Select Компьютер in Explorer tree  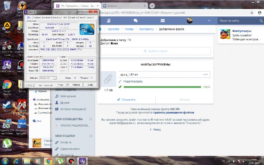[41, 100]
